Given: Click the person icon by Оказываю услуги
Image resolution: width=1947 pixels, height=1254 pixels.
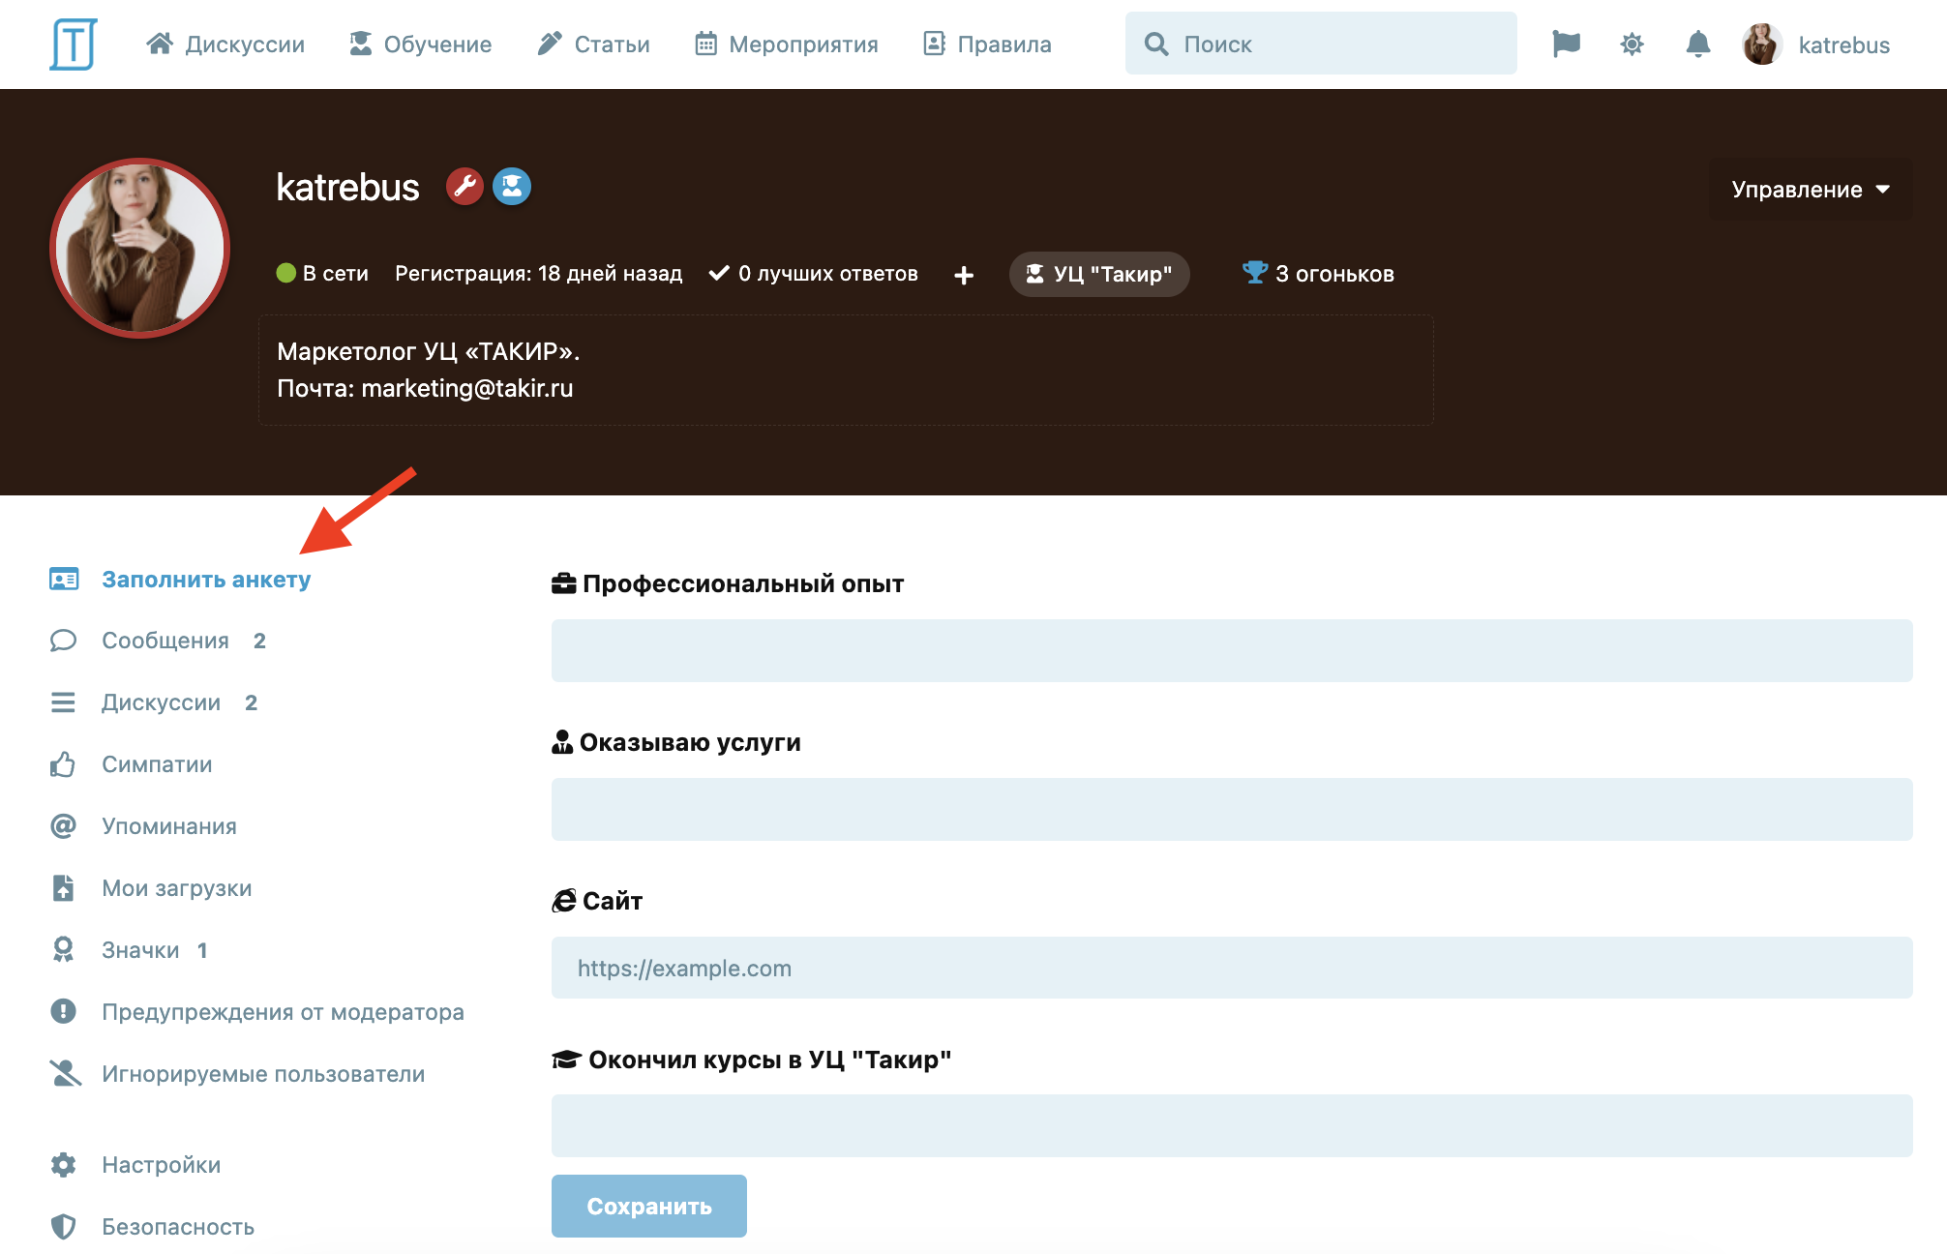Looking at the screenshot, I should coord(562,742).
